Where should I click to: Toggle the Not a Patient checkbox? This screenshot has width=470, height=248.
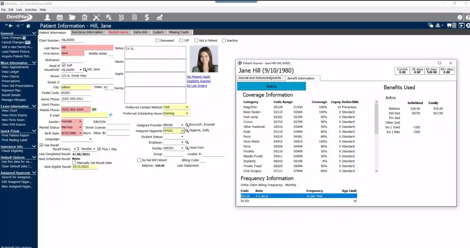tap(196, 40)
